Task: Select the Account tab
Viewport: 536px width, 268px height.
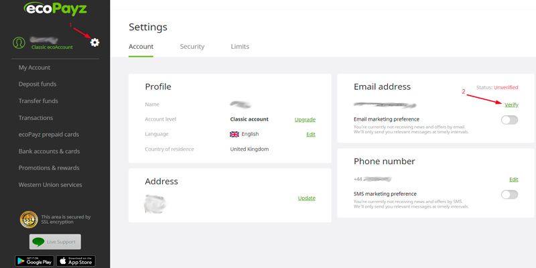Action: click(x=141, y=47)
